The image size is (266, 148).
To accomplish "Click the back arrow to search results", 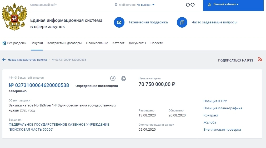I will [x=4, y=60].
